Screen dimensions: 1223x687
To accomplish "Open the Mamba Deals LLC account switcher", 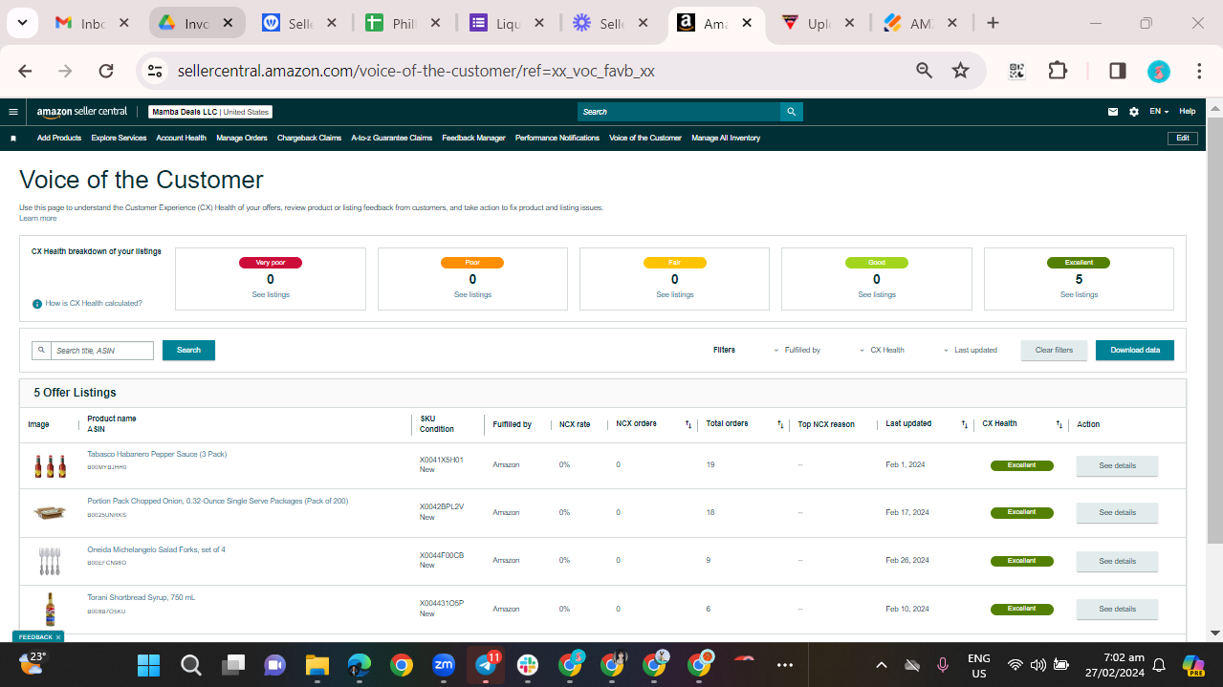I will (210, 112).
